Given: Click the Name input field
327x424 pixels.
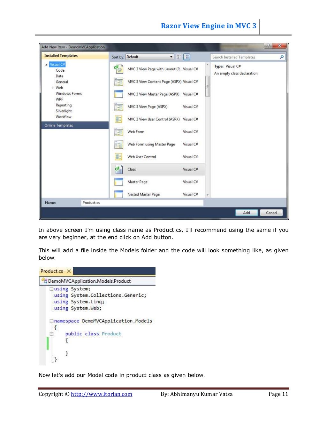Looking at the screenshot, I should pos(142,203).
